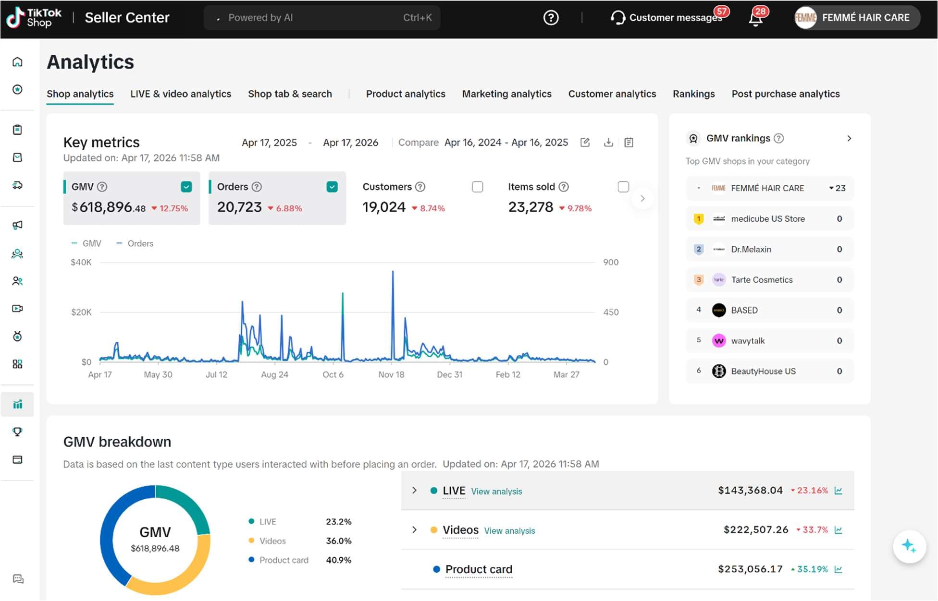Open the Product card trend chart icon

point(839,569)
